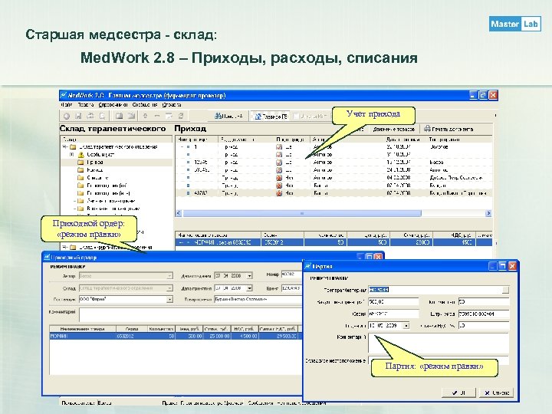
Task: Select the highlighted МОРФИН row in the main window
Action: pyautogui.click(x=333, y=242)
